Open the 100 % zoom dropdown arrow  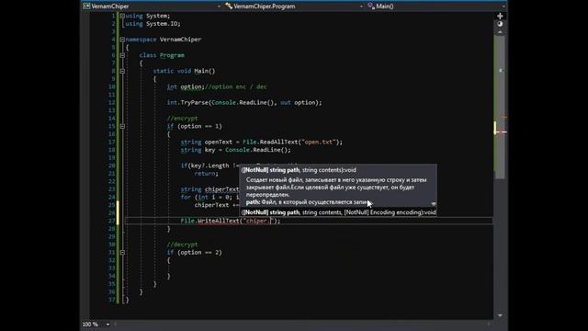[x=107, y=325]
